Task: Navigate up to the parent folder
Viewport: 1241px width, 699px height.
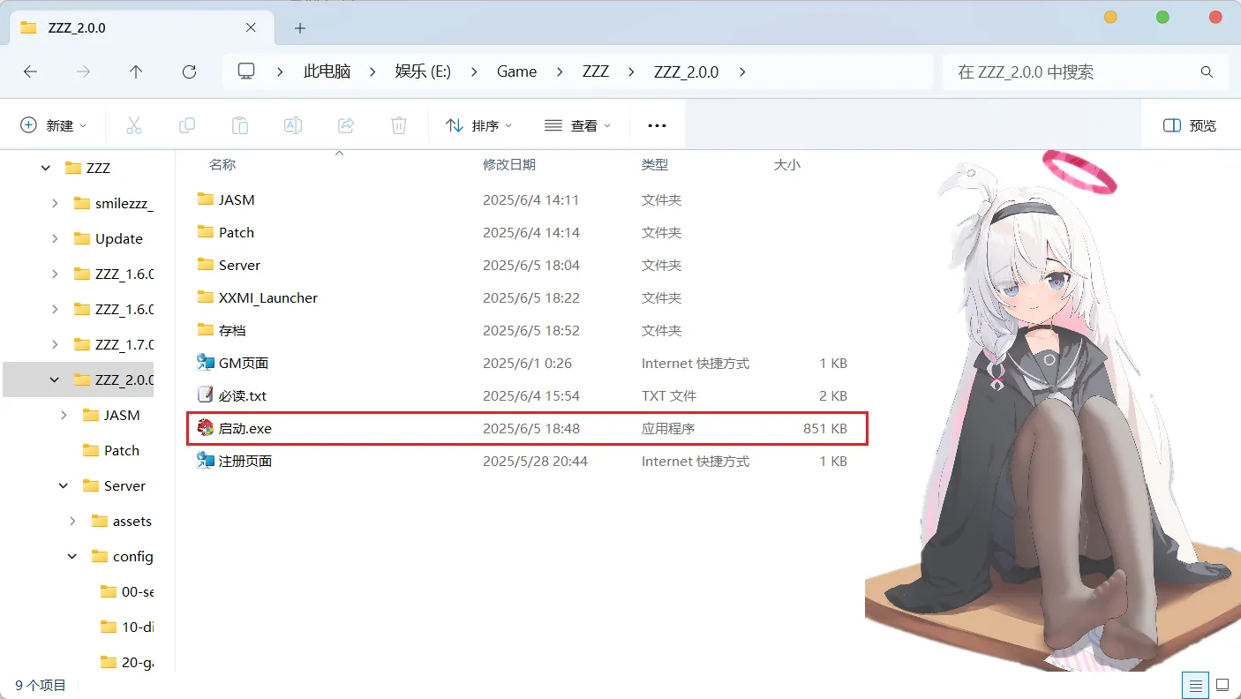Action: point(136,71)
